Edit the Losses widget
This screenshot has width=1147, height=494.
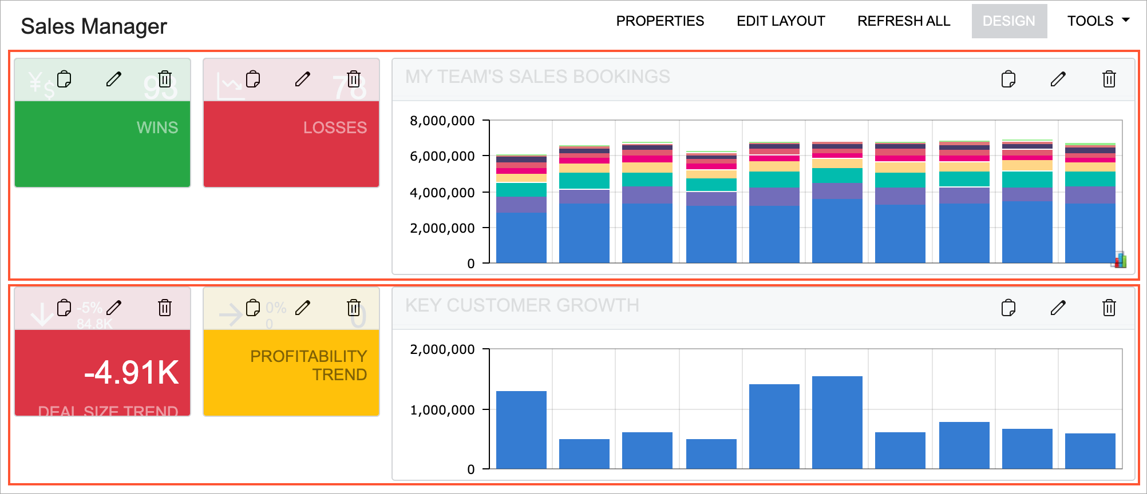(x=303, y=79)
